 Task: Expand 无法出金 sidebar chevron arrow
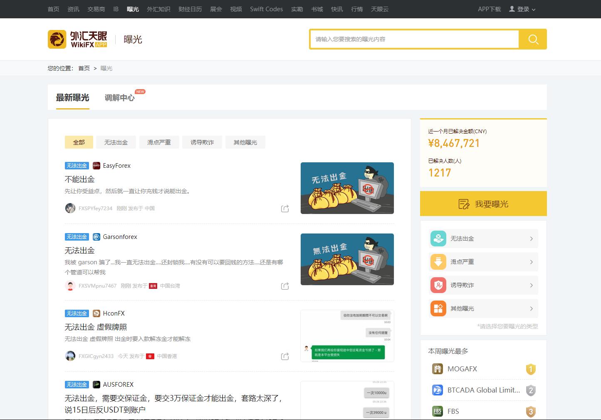pos(531,239)
